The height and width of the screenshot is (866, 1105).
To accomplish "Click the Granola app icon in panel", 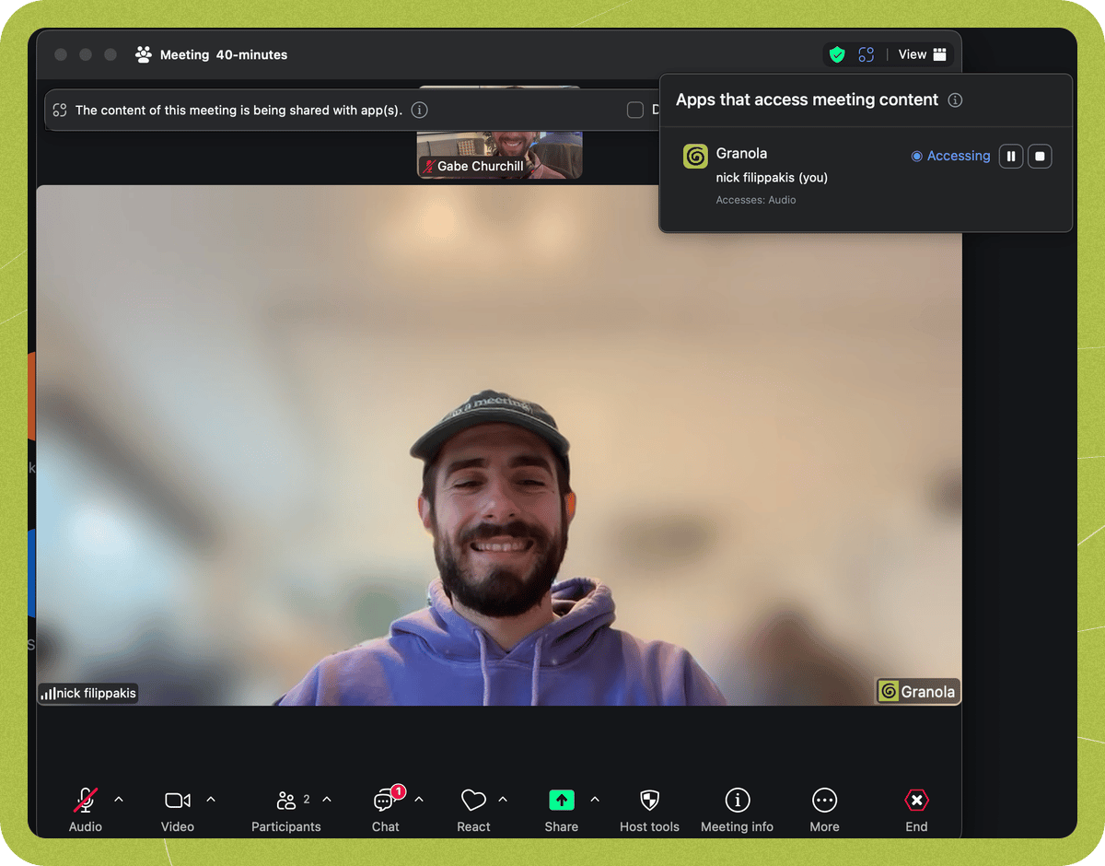I will click(695, 157).
